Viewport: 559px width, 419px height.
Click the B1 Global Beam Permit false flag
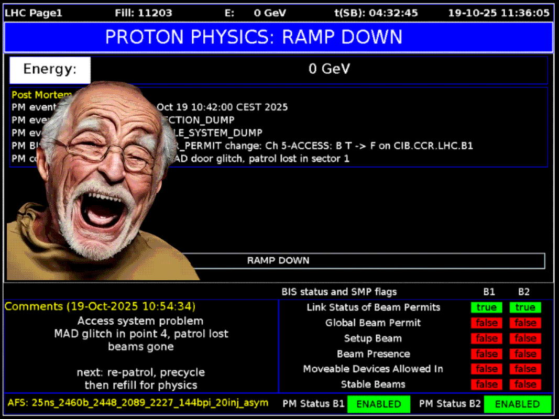click(486, 323)
